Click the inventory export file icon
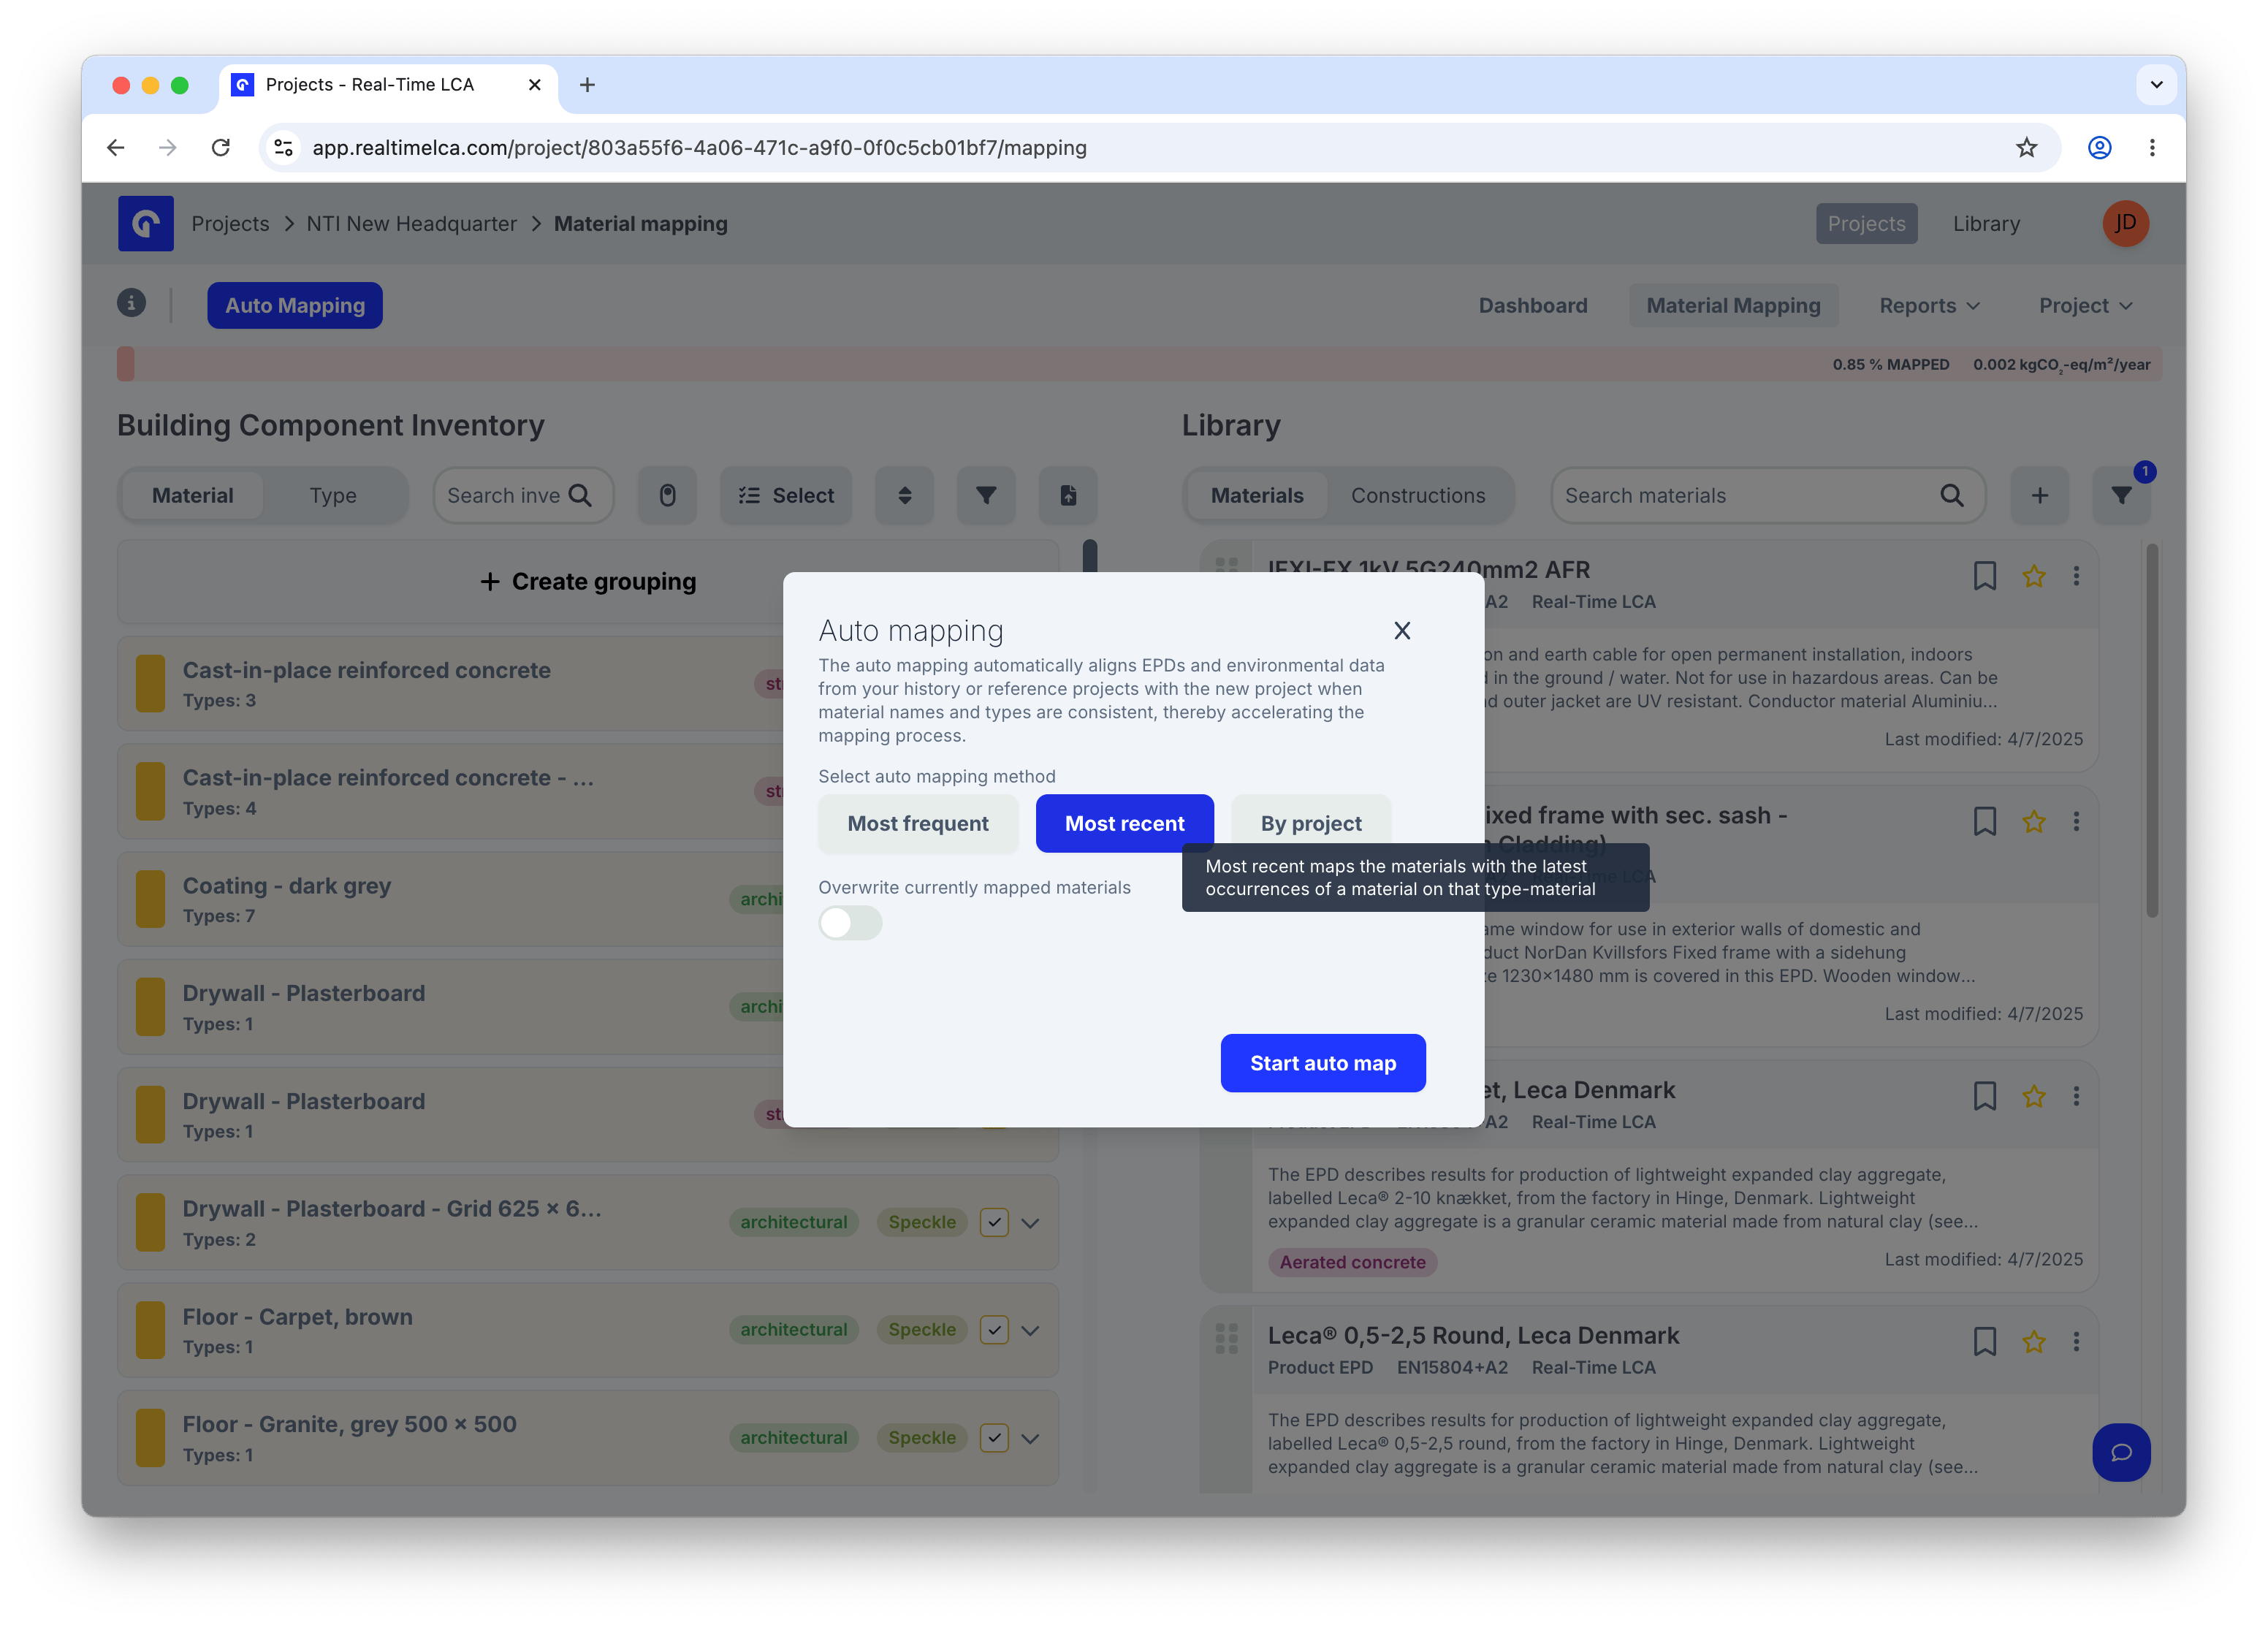 tap(1068, 495)
